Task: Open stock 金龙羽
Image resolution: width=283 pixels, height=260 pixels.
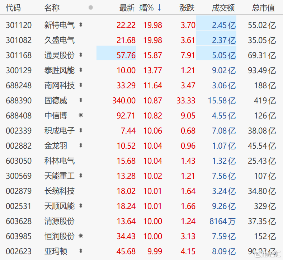Action: [x=56, y=146]
